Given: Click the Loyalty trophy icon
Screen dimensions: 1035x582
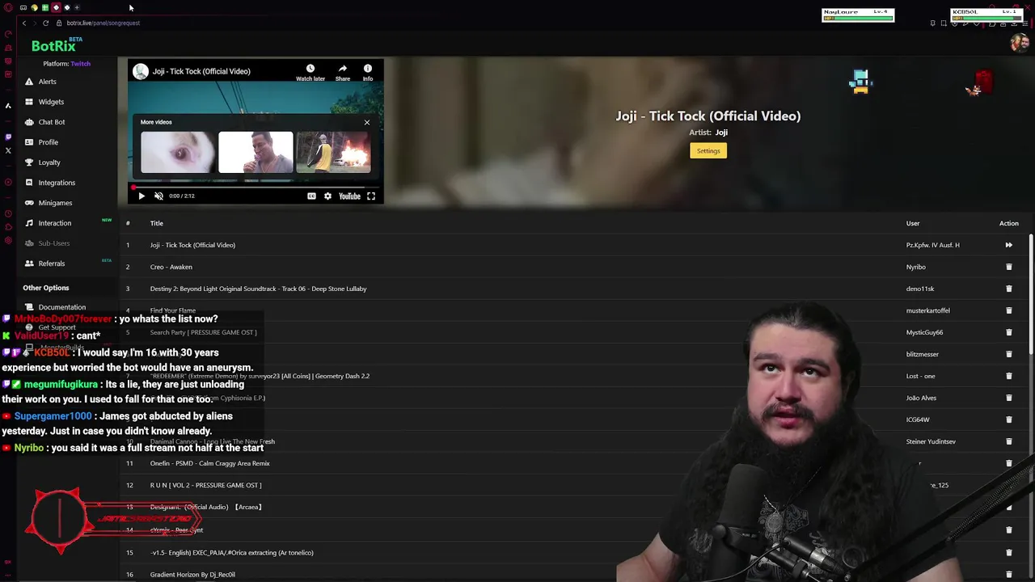Looking at the screenshot, I should point(29,162).
